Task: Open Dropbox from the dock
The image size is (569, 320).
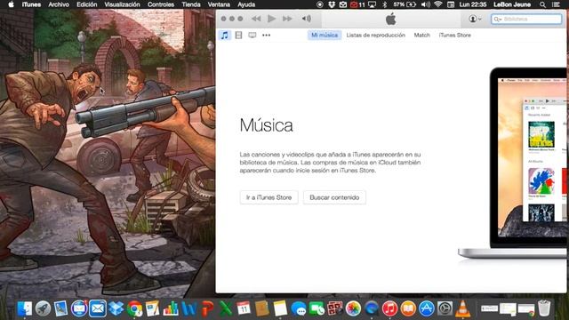Action: pos(116,308)
